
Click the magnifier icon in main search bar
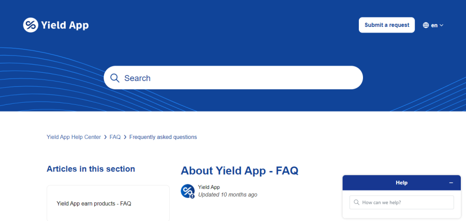[115, 78]
